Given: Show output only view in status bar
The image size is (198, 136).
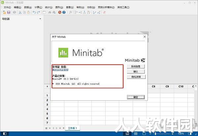Looking at the screenshot, I should click(x=144, y=134).
